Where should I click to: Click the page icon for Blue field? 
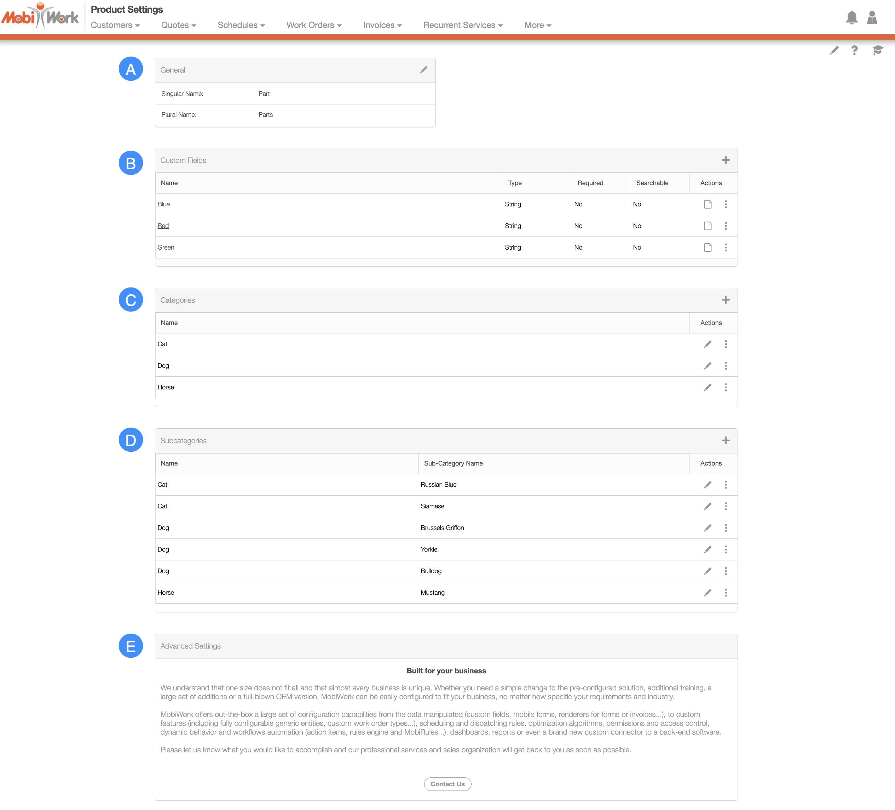(707, 204)
